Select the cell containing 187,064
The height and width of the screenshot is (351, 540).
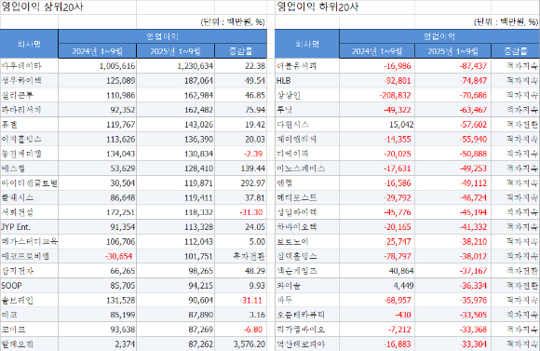[176, 81]
